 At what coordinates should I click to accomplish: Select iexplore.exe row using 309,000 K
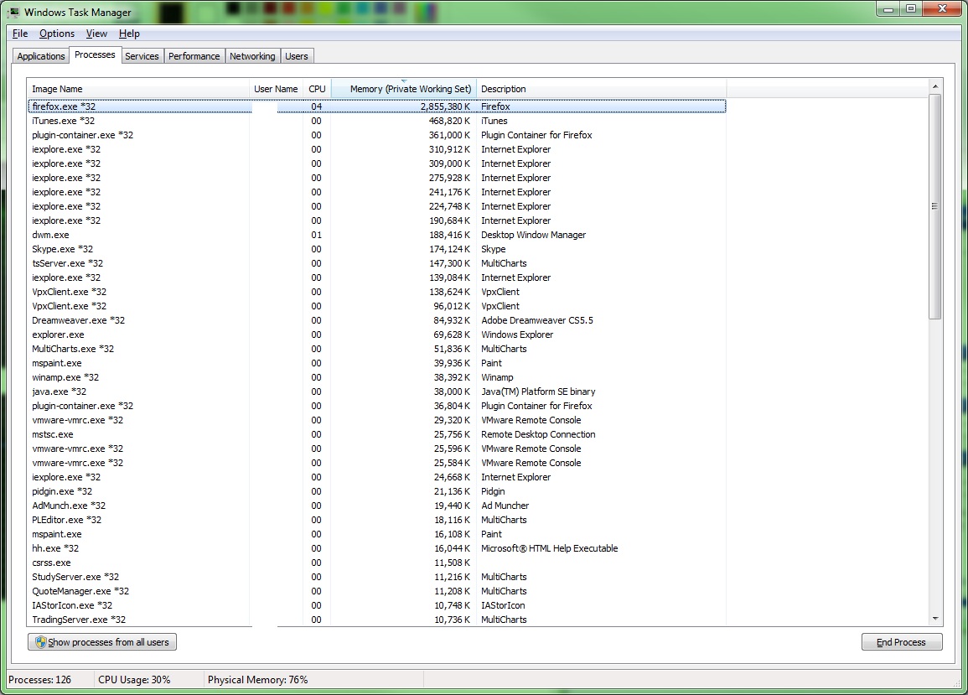[x=376, y=163]
